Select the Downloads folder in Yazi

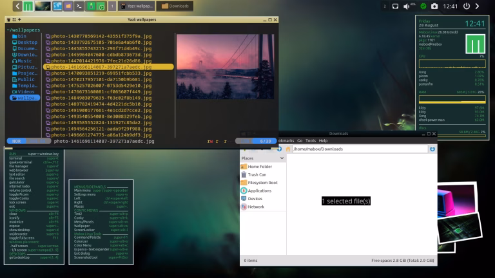24,55
